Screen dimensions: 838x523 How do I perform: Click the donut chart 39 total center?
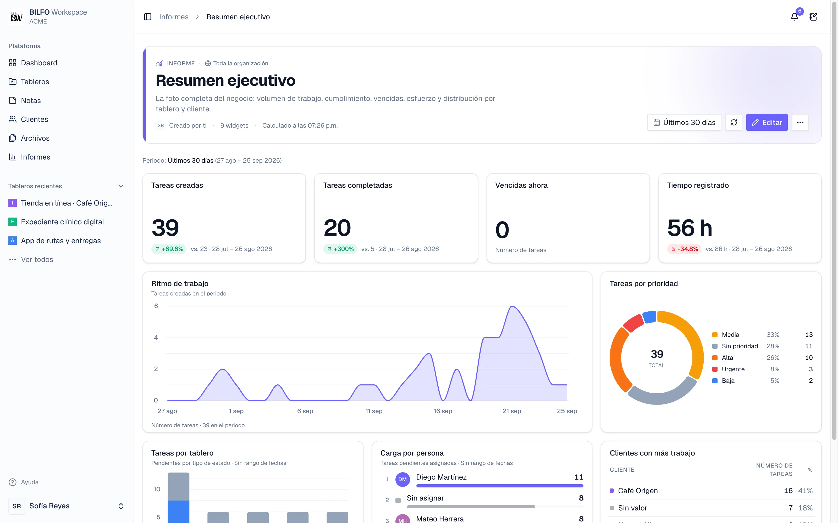click(657, 358)
